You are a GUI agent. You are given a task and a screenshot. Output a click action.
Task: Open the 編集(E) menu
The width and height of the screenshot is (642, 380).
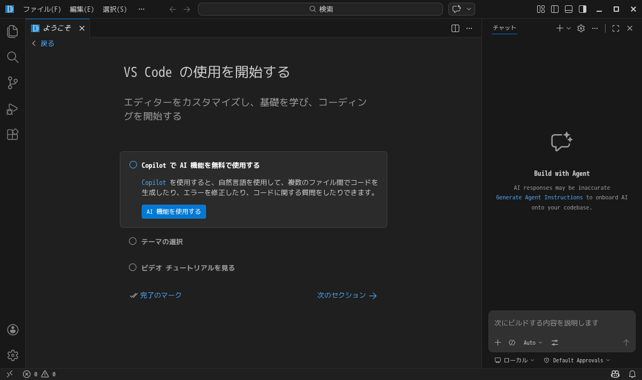click(x=82, y=9)
